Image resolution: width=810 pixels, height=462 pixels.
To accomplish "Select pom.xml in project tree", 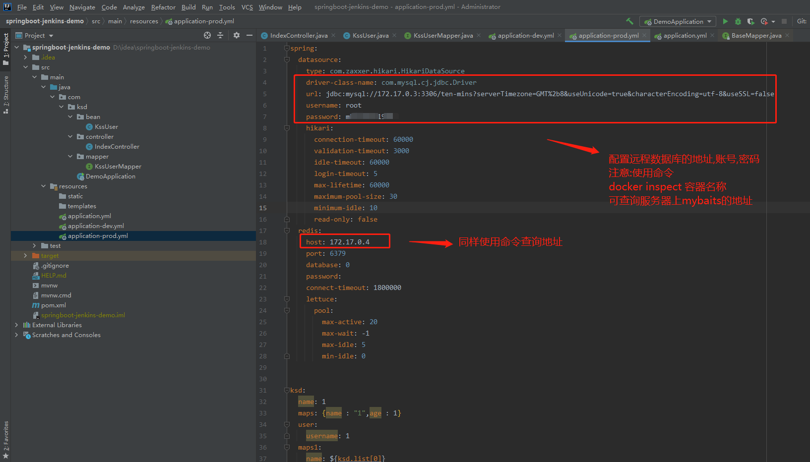I will [54, 305].
